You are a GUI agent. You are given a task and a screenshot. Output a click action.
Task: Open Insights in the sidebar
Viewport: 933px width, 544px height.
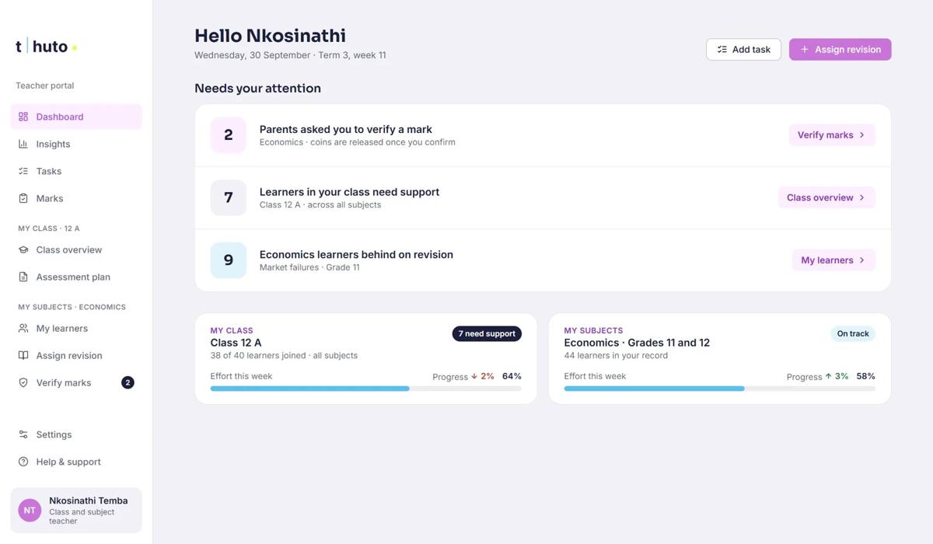tap(76, 144)
